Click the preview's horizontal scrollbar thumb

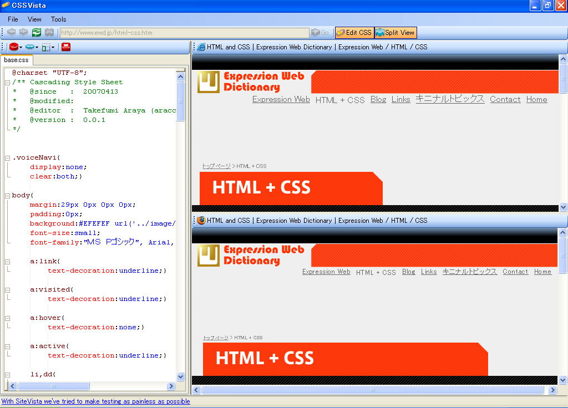(x=373, y=390)
